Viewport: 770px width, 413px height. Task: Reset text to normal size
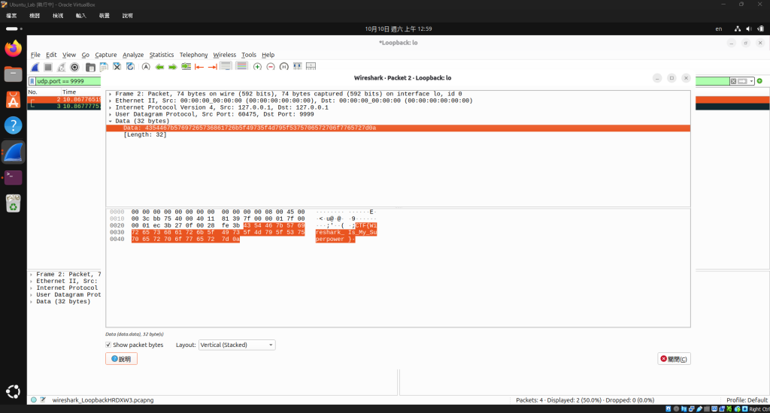283,67
